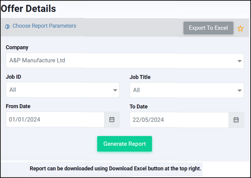Select the A&P Manufacture Ltd company value

coord(37,60)
